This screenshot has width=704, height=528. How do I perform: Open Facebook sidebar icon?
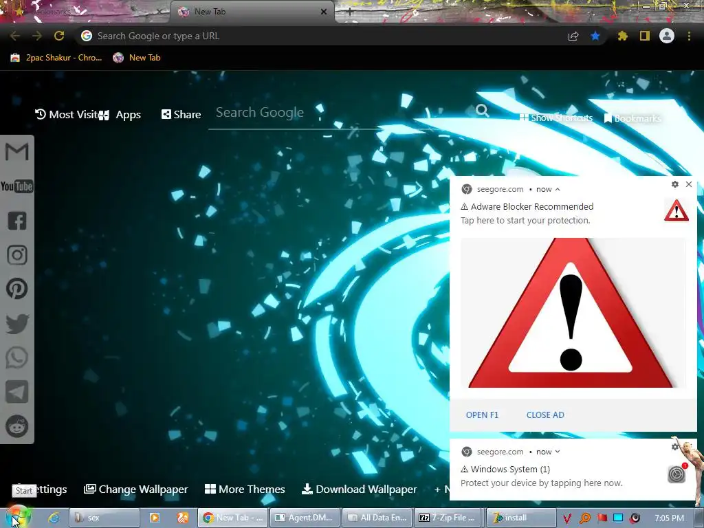(17, 221)
